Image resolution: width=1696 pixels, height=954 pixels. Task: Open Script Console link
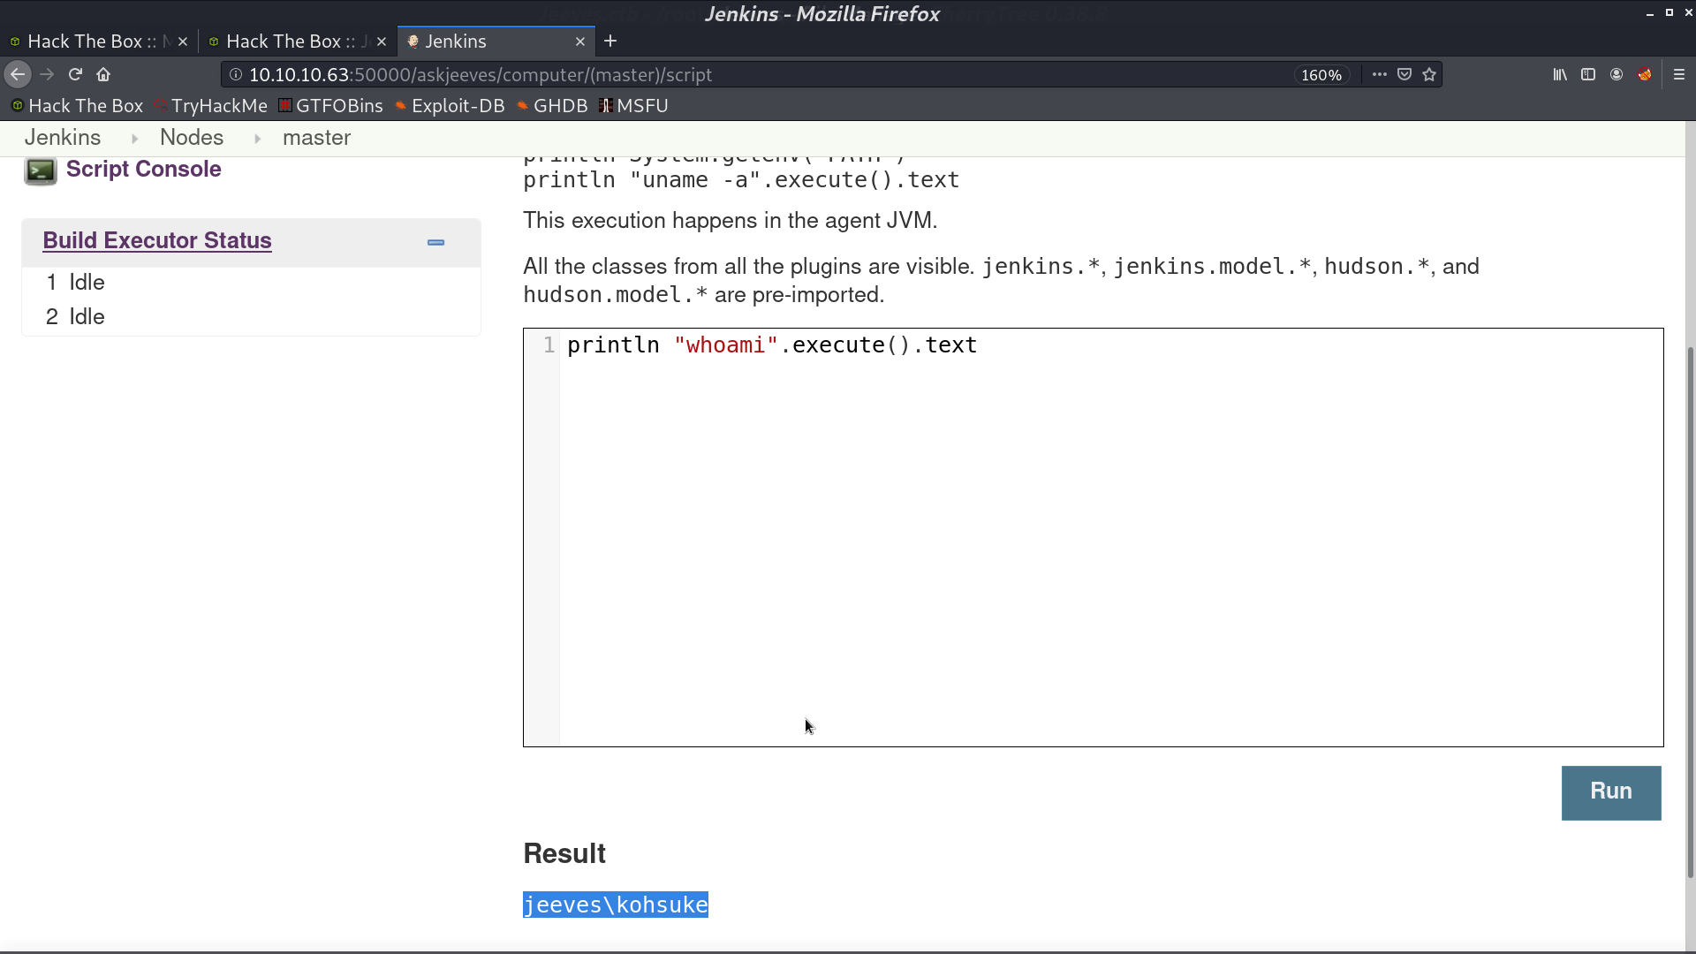[143, 170]
